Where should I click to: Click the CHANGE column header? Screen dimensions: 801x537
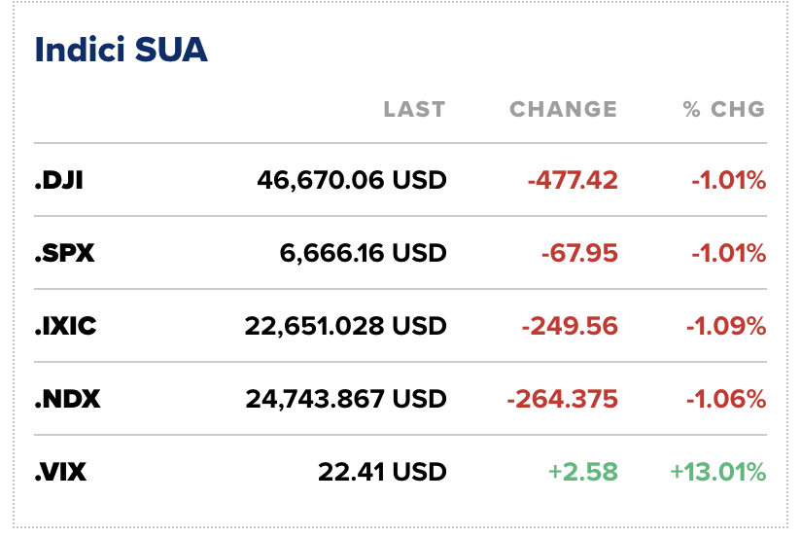tap(564, 109)
